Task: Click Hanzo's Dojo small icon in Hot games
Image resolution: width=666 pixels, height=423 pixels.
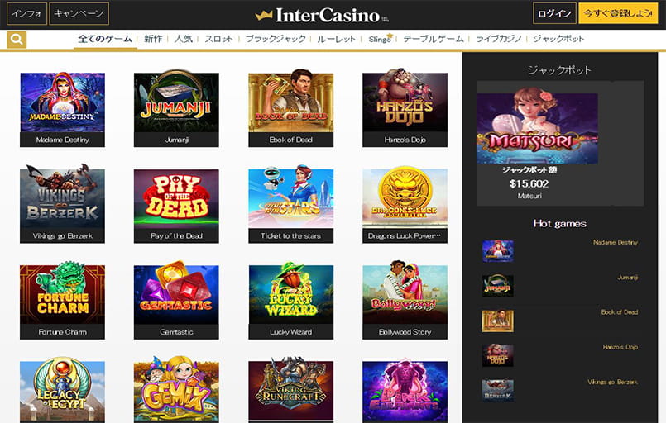Action: 498,355
